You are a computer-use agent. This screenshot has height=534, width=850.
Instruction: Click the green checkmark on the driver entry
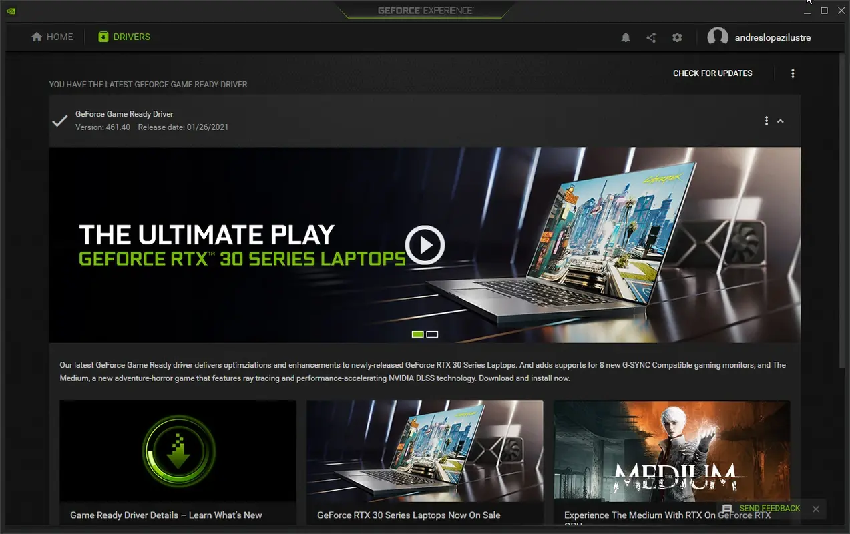click(x=59, y=121)
